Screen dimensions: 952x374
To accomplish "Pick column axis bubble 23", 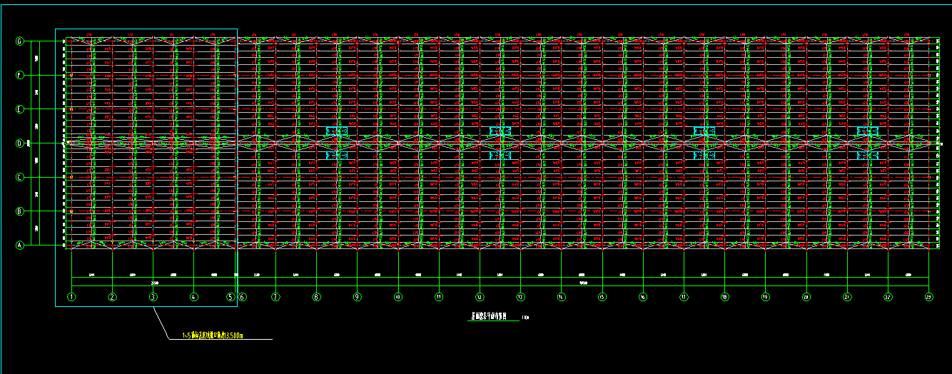I will tap(928, 297).
